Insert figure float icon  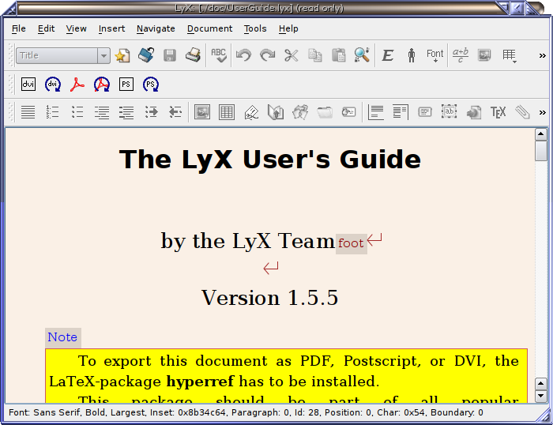coord(202,112)
